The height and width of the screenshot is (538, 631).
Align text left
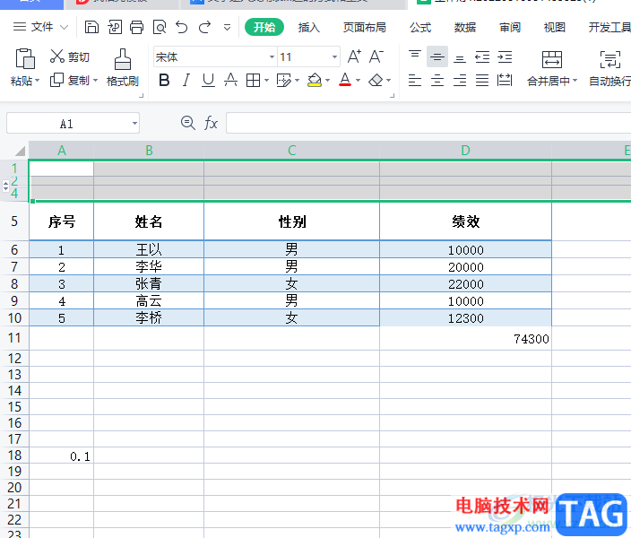coord(415,80)
